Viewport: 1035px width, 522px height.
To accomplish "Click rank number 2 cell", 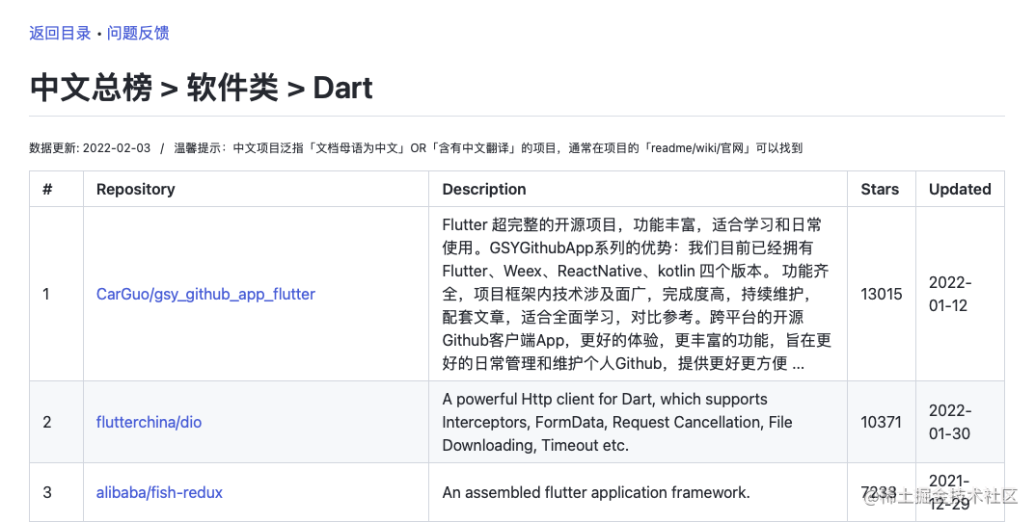I will [47, 422].
